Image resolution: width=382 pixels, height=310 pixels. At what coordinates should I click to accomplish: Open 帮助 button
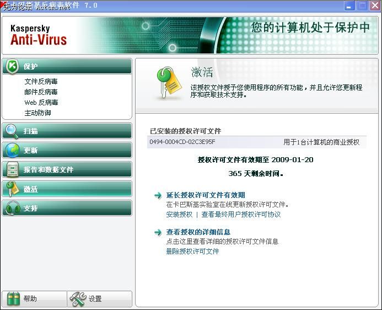[34, 299]
